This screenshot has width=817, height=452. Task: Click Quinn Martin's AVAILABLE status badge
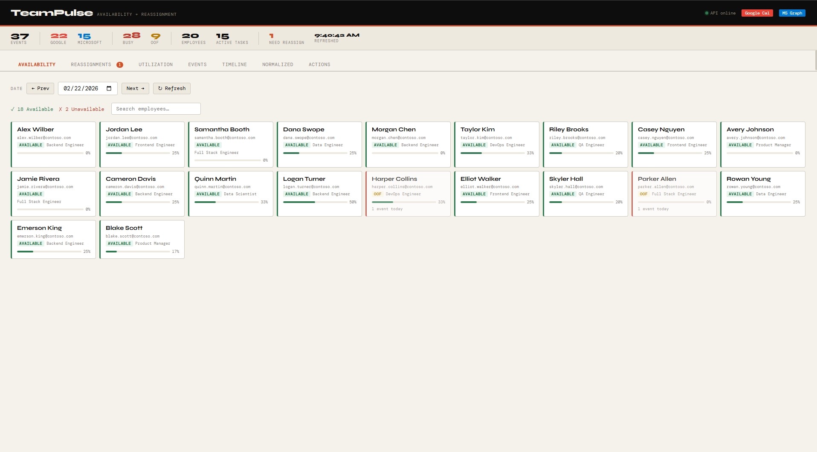click(x=208, y=194)
